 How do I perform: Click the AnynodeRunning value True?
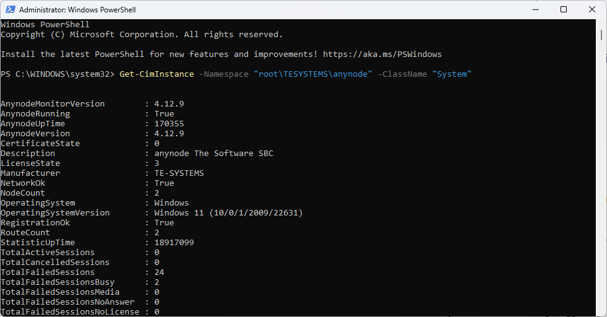coord(164,114)
